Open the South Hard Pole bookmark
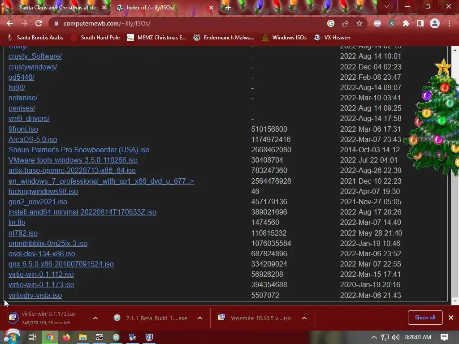459x344 pixels. pos(95,38)
